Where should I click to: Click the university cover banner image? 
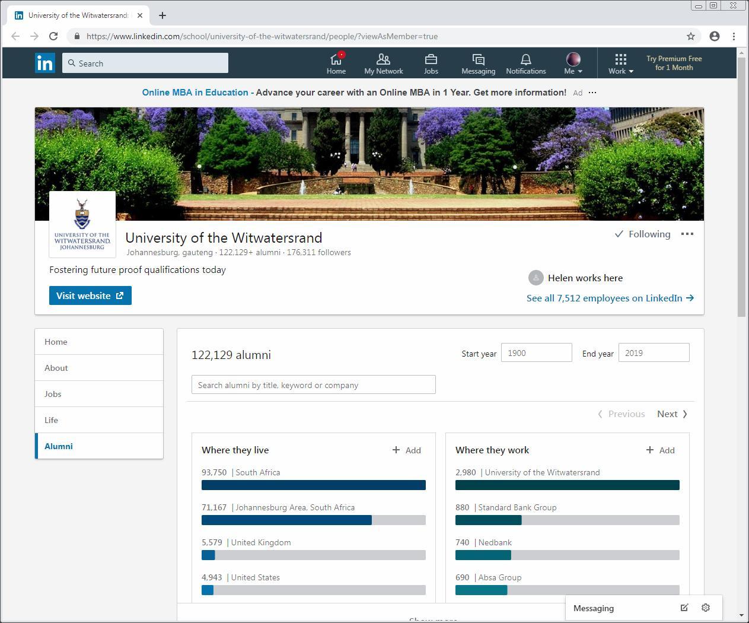click(x=369, y=164)
